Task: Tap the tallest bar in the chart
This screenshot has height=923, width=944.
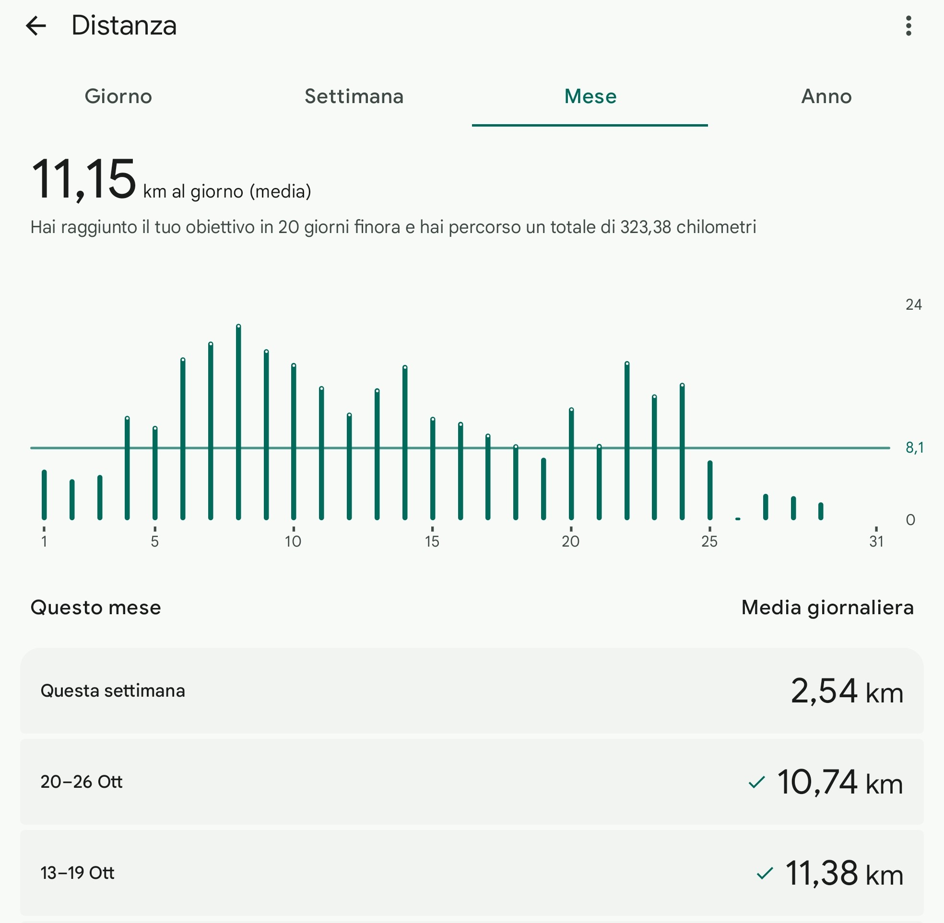Action: 238,422
